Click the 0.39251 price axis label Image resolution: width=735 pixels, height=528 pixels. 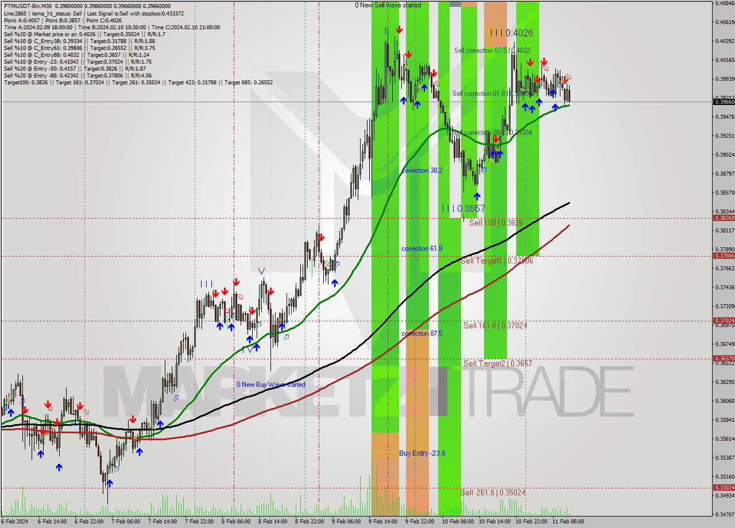tap(725, 135)
